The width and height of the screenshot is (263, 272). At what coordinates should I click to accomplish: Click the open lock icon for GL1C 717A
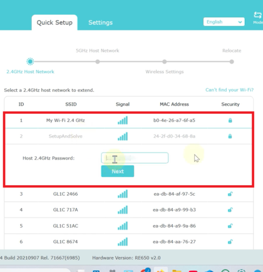click(x=230, y=210)
